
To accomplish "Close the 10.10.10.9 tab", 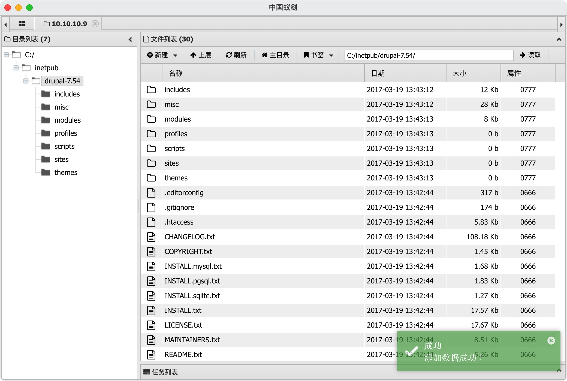I will click(95, 24).
